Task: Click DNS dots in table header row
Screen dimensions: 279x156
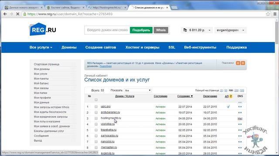Action: (x=240, y=102)
